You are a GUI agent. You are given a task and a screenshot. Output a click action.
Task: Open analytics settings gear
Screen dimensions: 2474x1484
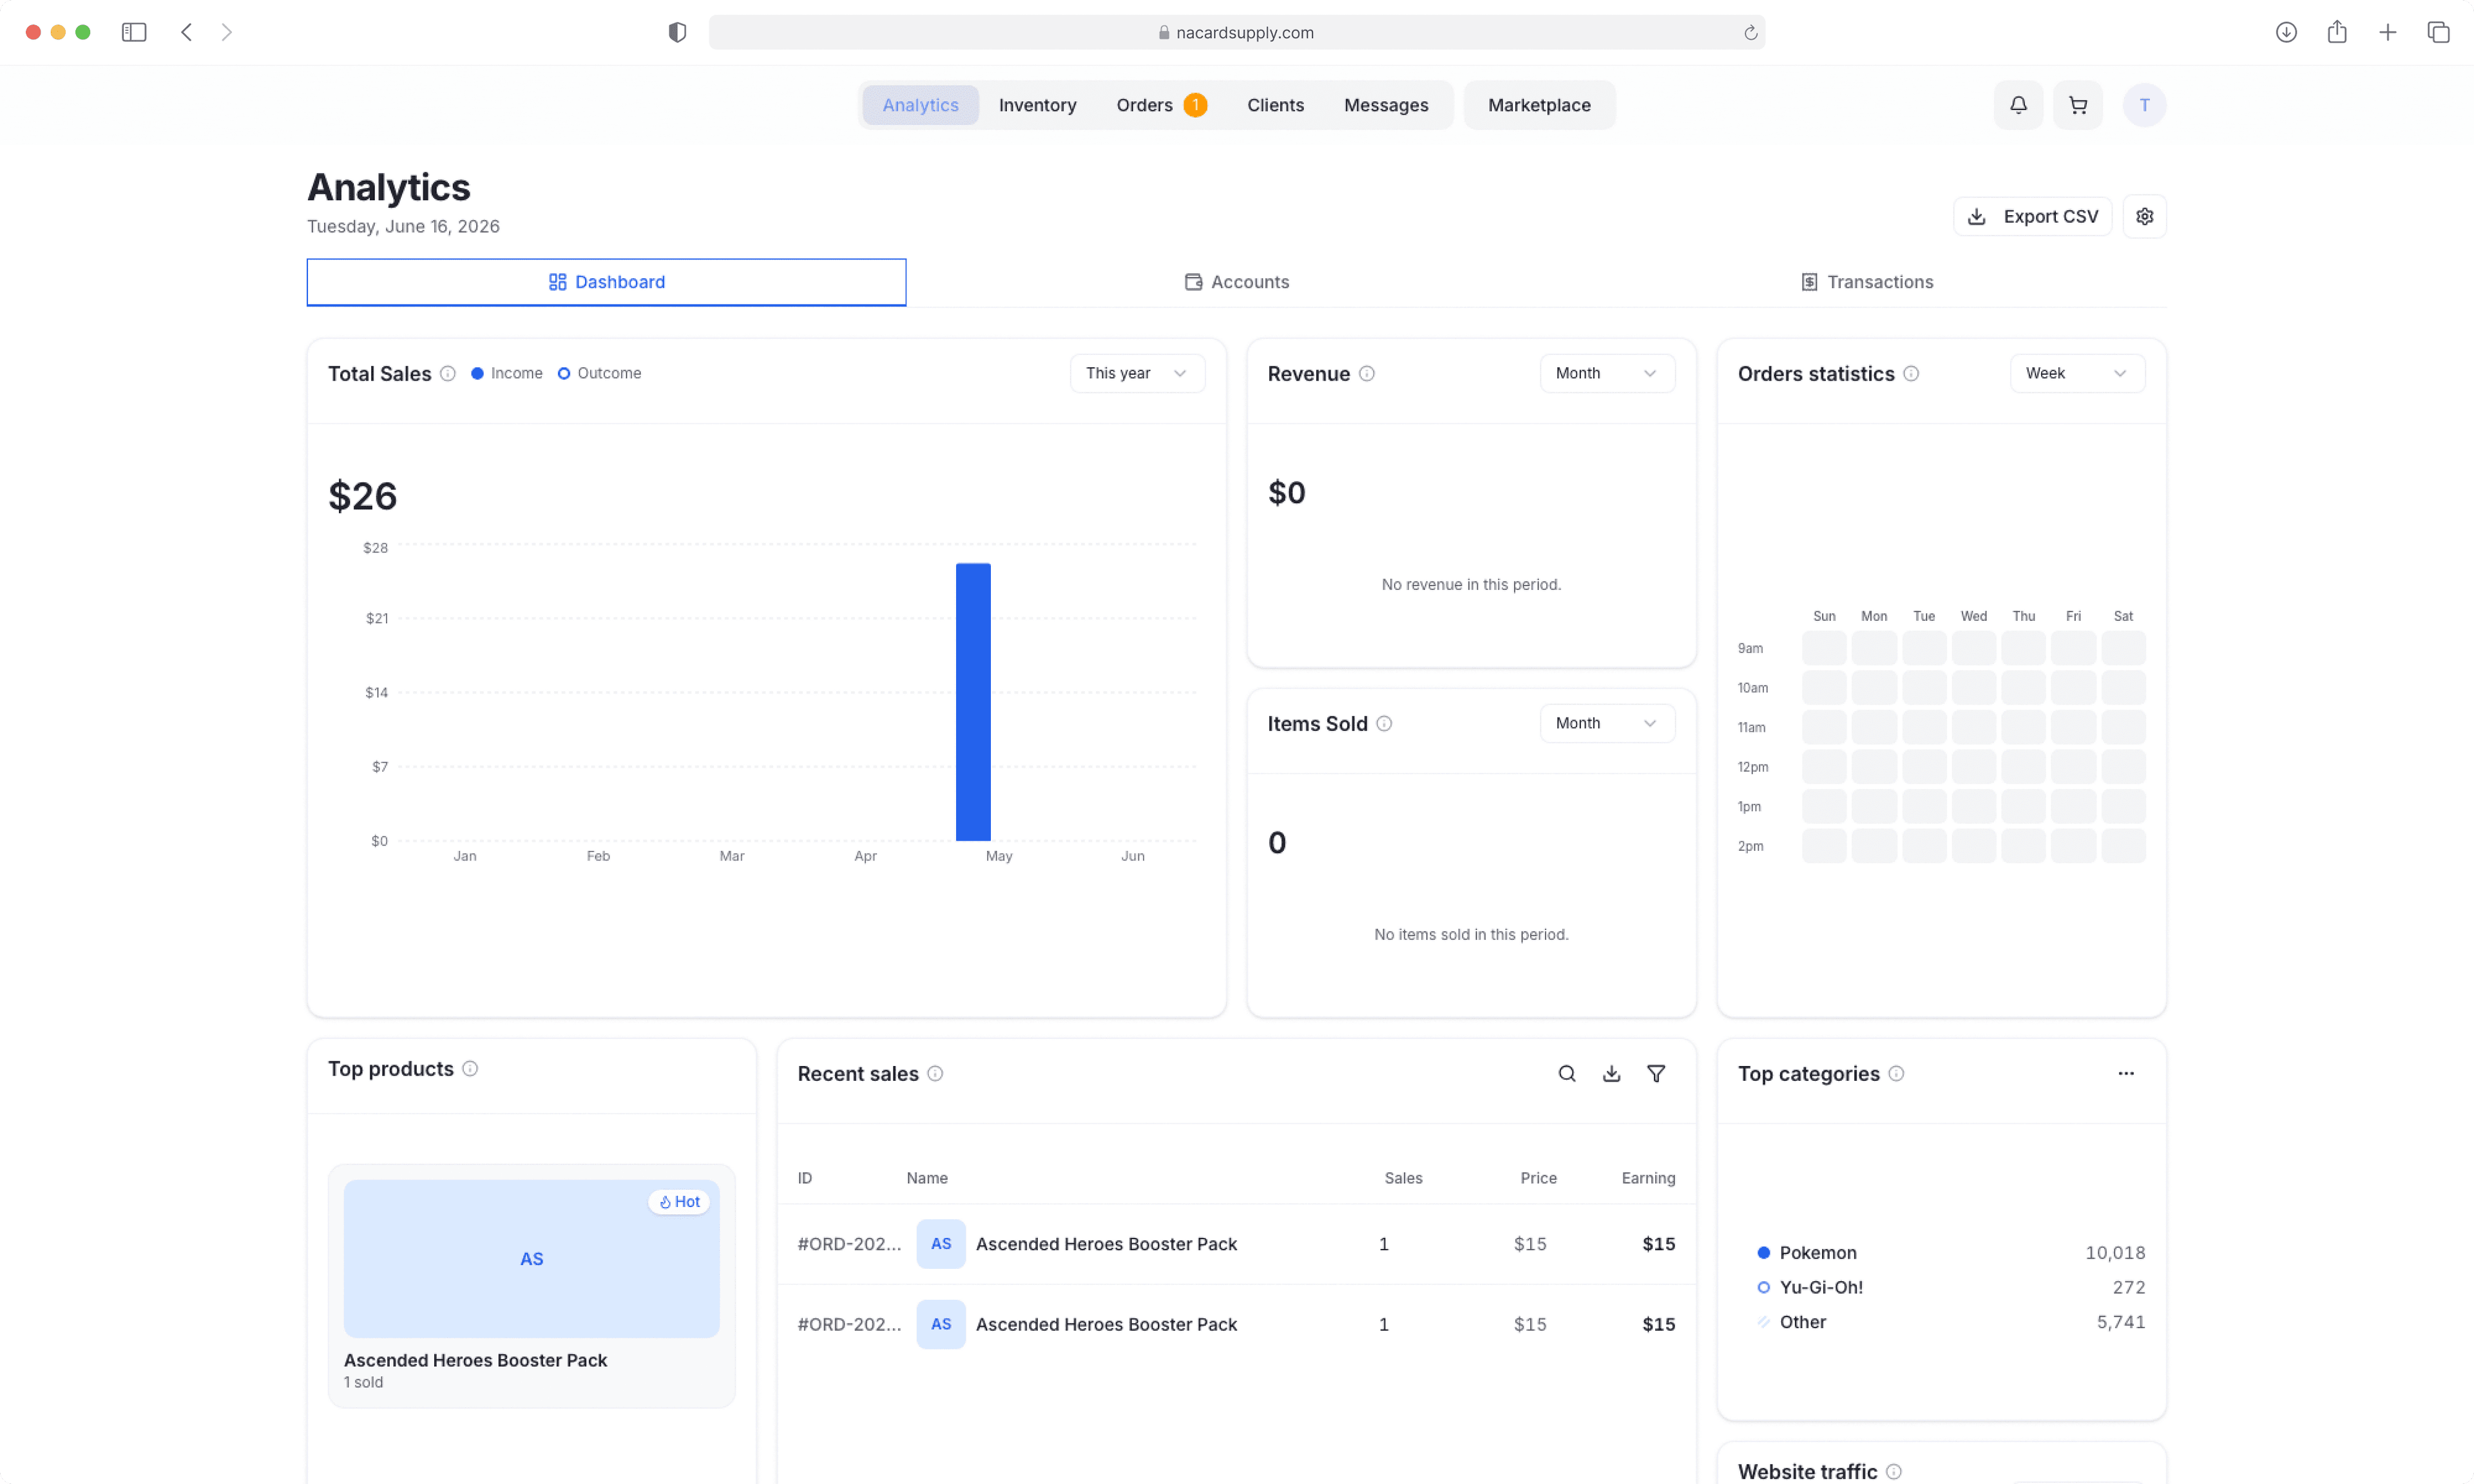click(x=2144, y=216)
